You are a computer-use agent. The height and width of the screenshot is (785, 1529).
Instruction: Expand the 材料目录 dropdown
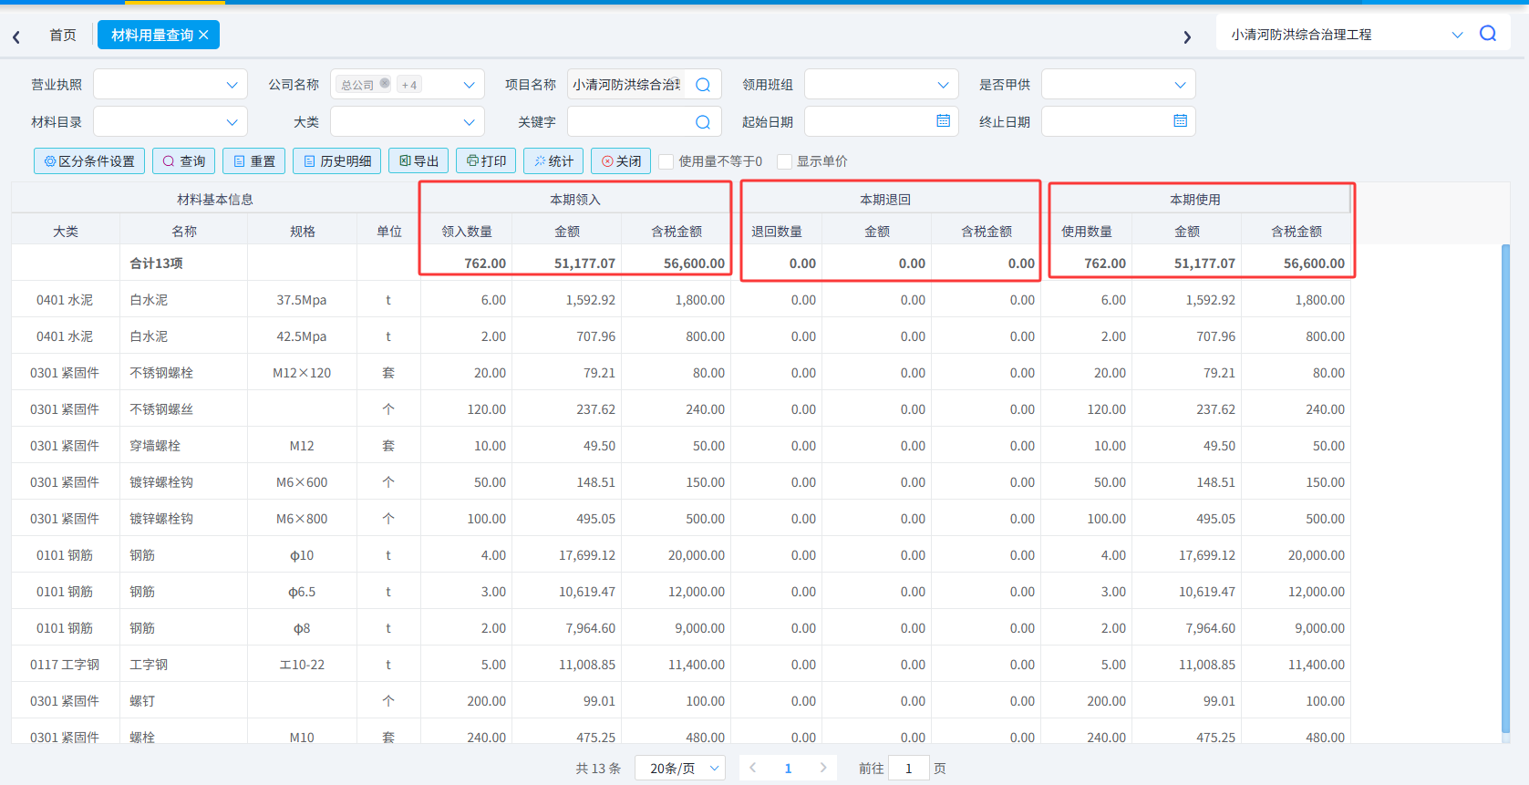tap(170, 122)
